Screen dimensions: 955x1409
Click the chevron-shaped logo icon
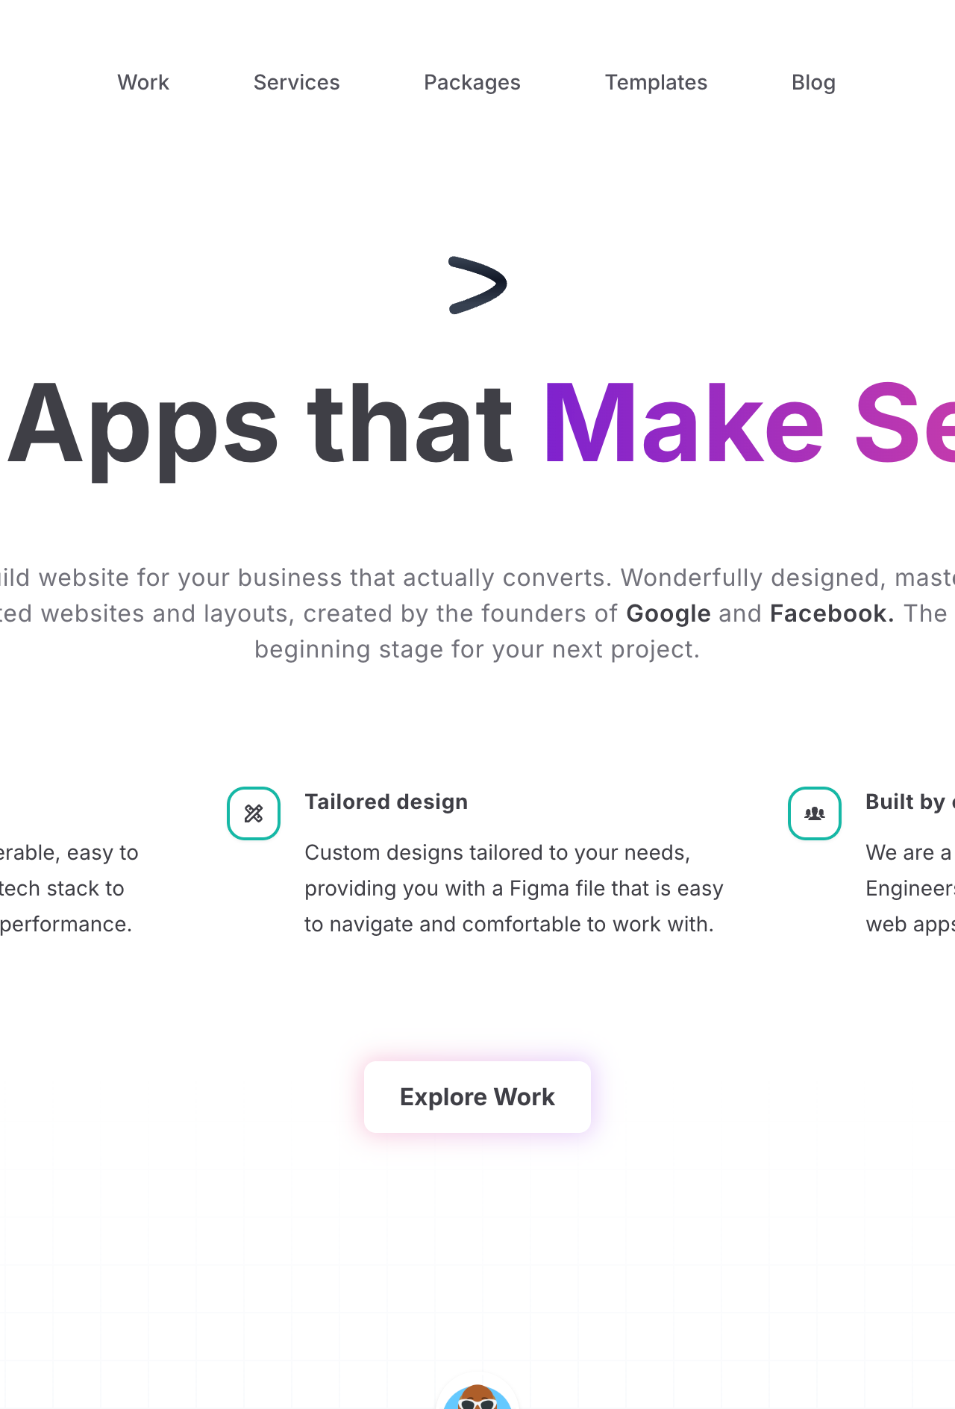pos(477,285)
